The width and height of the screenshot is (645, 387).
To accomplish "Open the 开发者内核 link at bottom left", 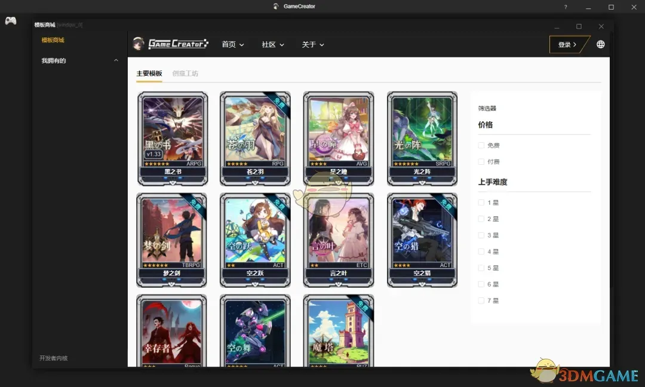I will click(x=53, y=358).
